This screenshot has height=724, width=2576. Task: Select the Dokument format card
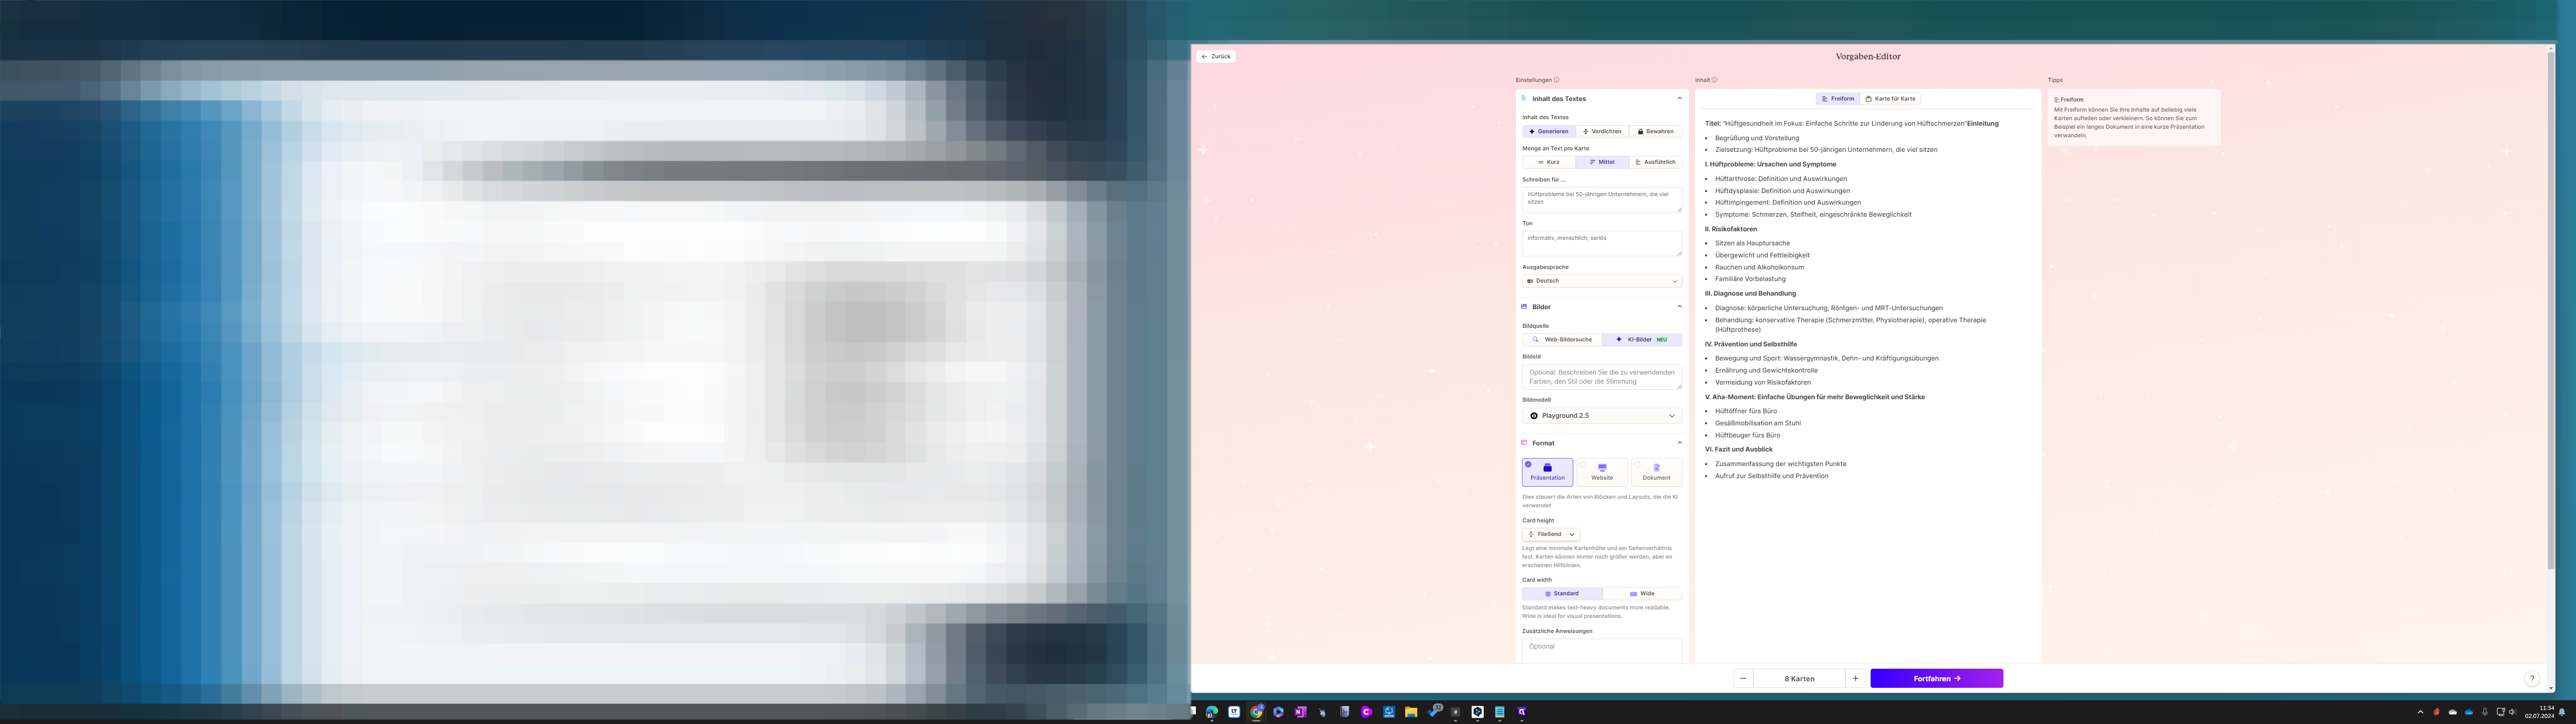point(1656,472)
